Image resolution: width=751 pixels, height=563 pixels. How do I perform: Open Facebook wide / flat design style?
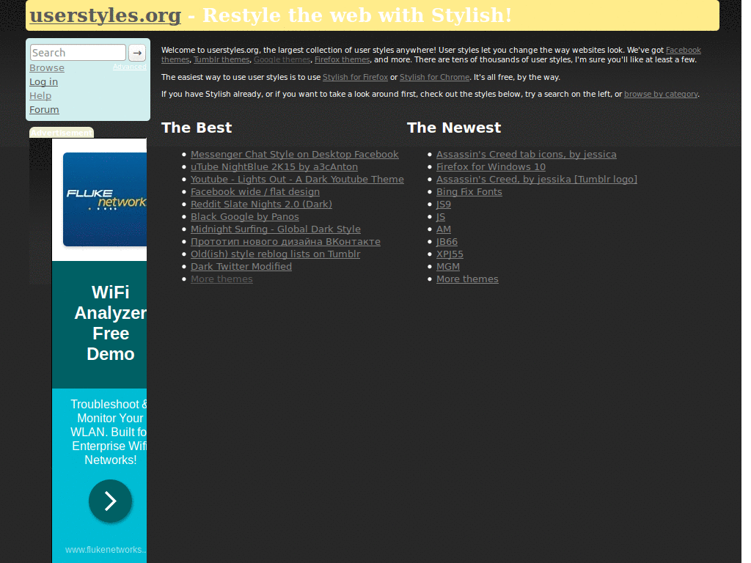[254, 192]
